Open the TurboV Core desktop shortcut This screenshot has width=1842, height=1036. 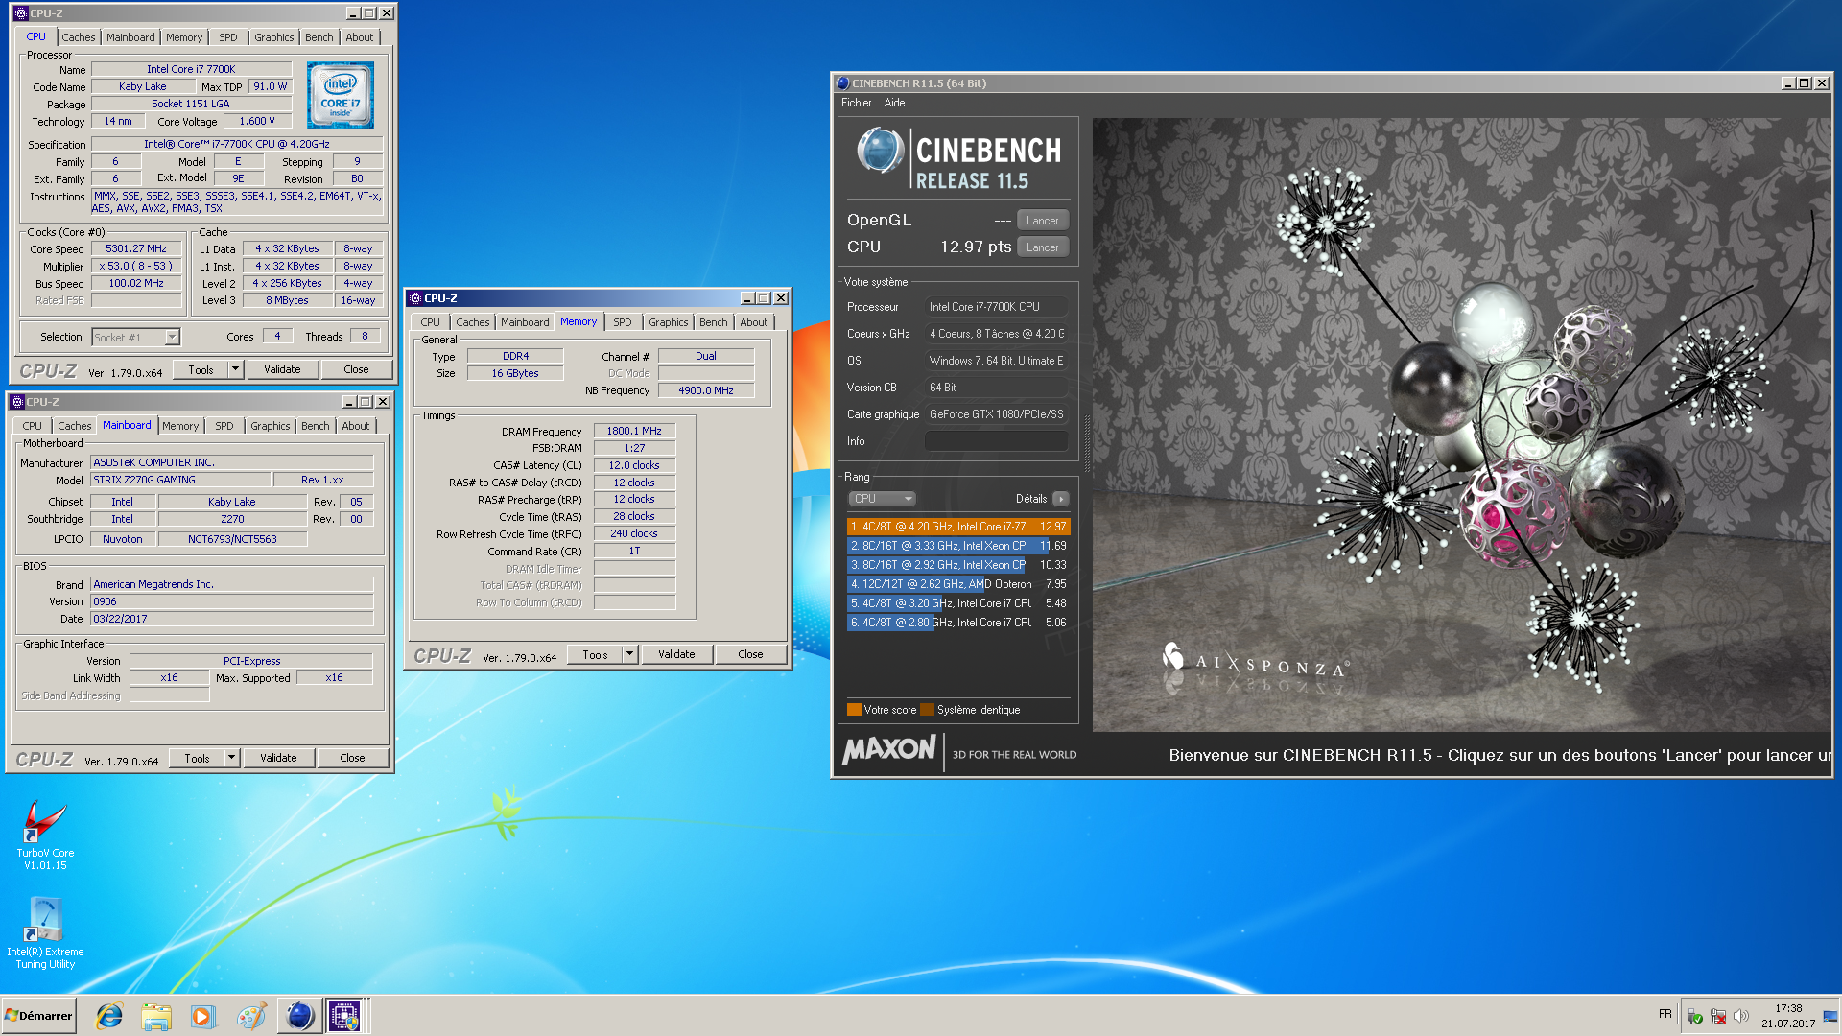click(44, 835)
